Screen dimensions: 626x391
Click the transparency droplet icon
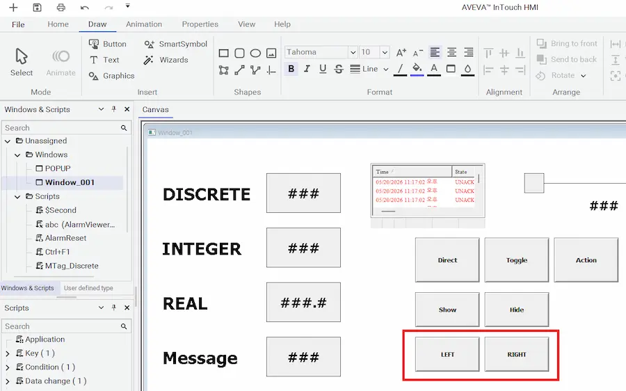pyautogui.click(x=467, y=70)
